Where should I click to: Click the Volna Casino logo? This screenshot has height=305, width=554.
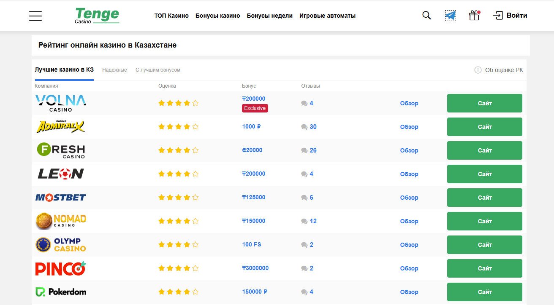[x=61, y=103]
